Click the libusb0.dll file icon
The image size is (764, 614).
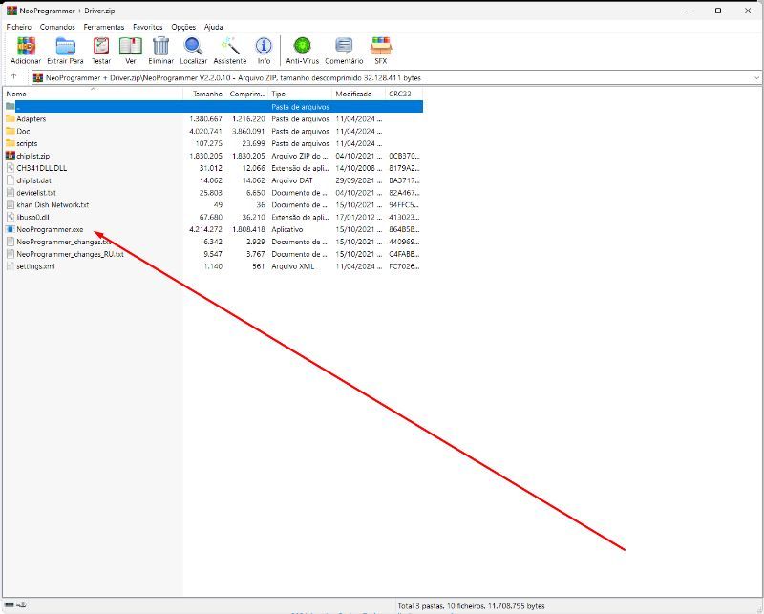point(11,217)
